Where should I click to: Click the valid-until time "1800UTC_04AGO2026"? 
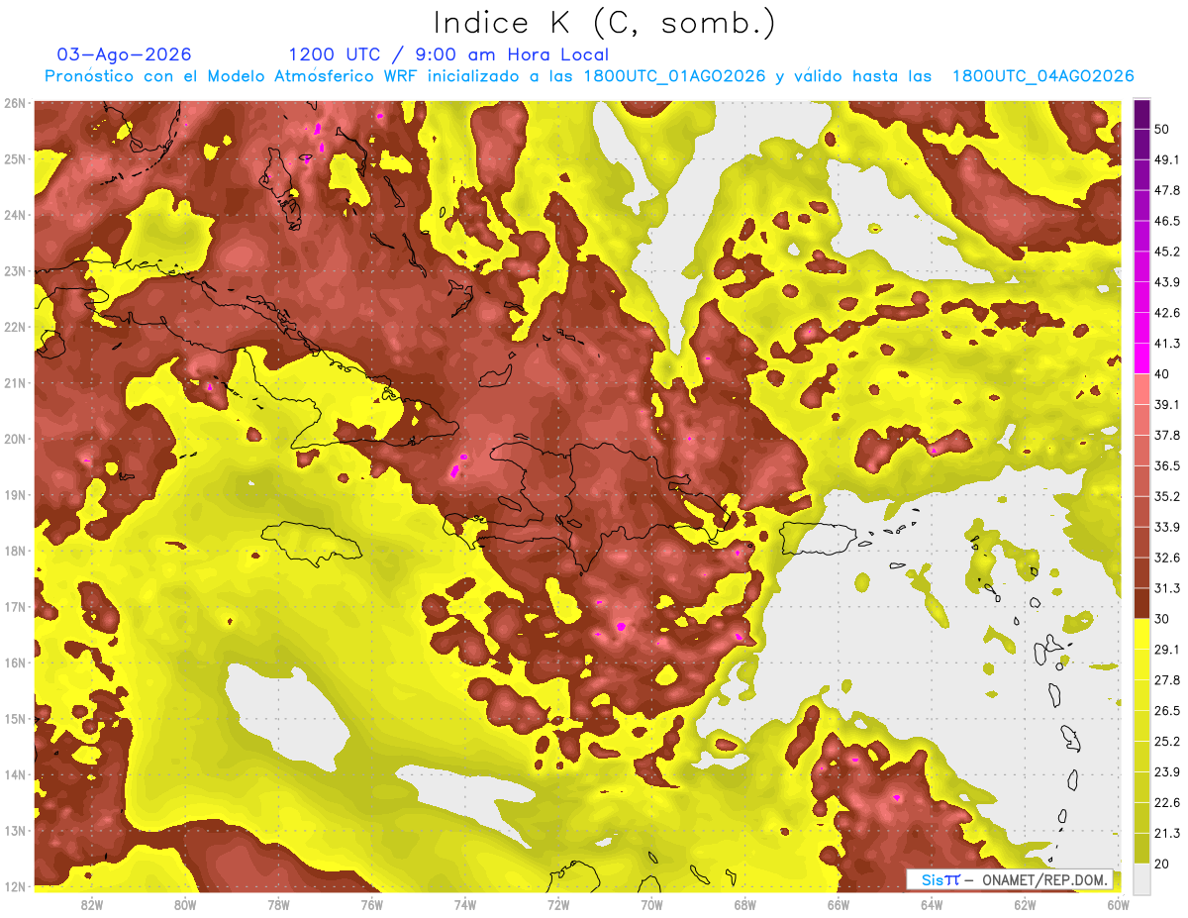1042,76
